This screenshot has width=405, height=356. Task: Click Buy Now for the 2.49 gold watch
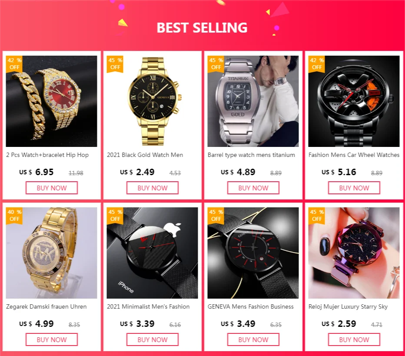click(153, 188)
